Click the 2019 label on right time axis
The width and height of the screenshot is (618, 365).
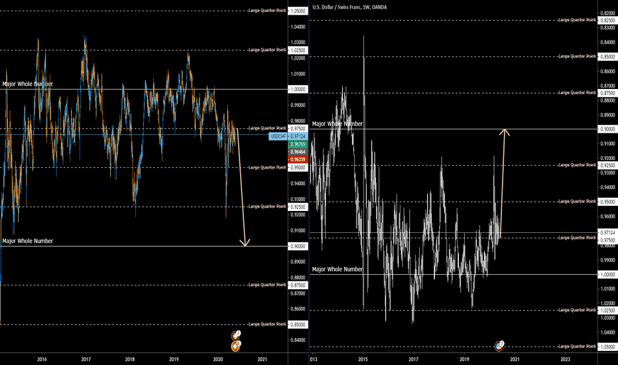(x=464, y=359)
